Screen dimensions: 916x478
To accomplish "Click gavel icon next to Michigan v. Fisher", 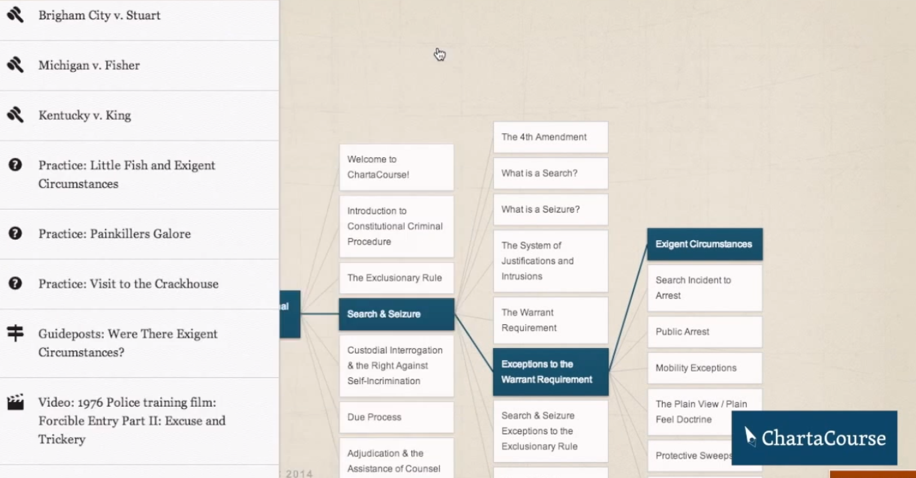I will tap(15, 65).
